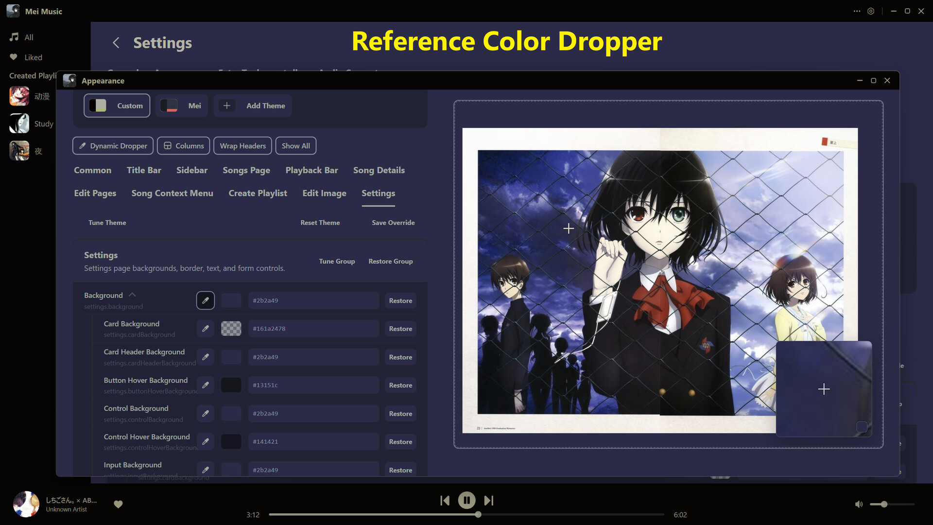Edit the #13151c hex field
Viewport: 933px width, 525px height.
pos(313,385)
